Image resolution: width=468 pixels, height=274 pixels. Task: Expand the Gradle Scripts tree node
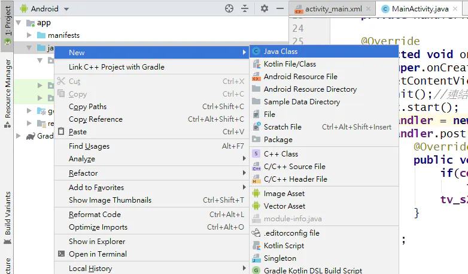tap(19, 136)
